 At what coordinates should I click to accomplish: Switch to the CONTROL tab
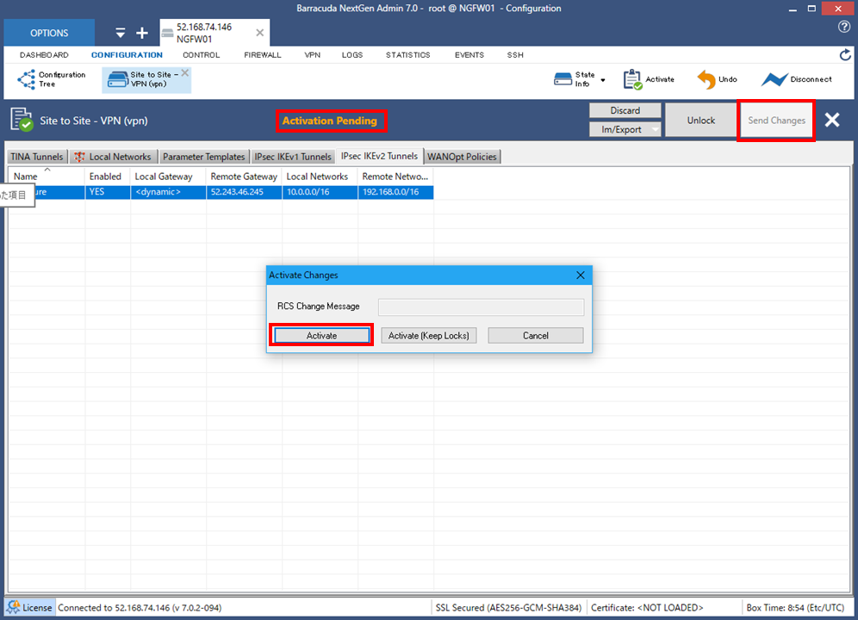pos(202,55)
